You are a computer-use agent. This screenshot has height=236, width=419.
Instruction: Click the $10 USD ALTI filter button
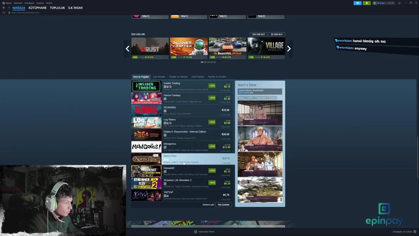(259, 34)
